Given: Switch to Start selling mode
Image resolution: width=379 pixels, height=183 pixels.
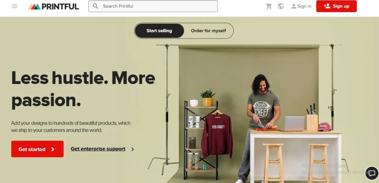Looking at the screenshot, I should pos(159,31).
